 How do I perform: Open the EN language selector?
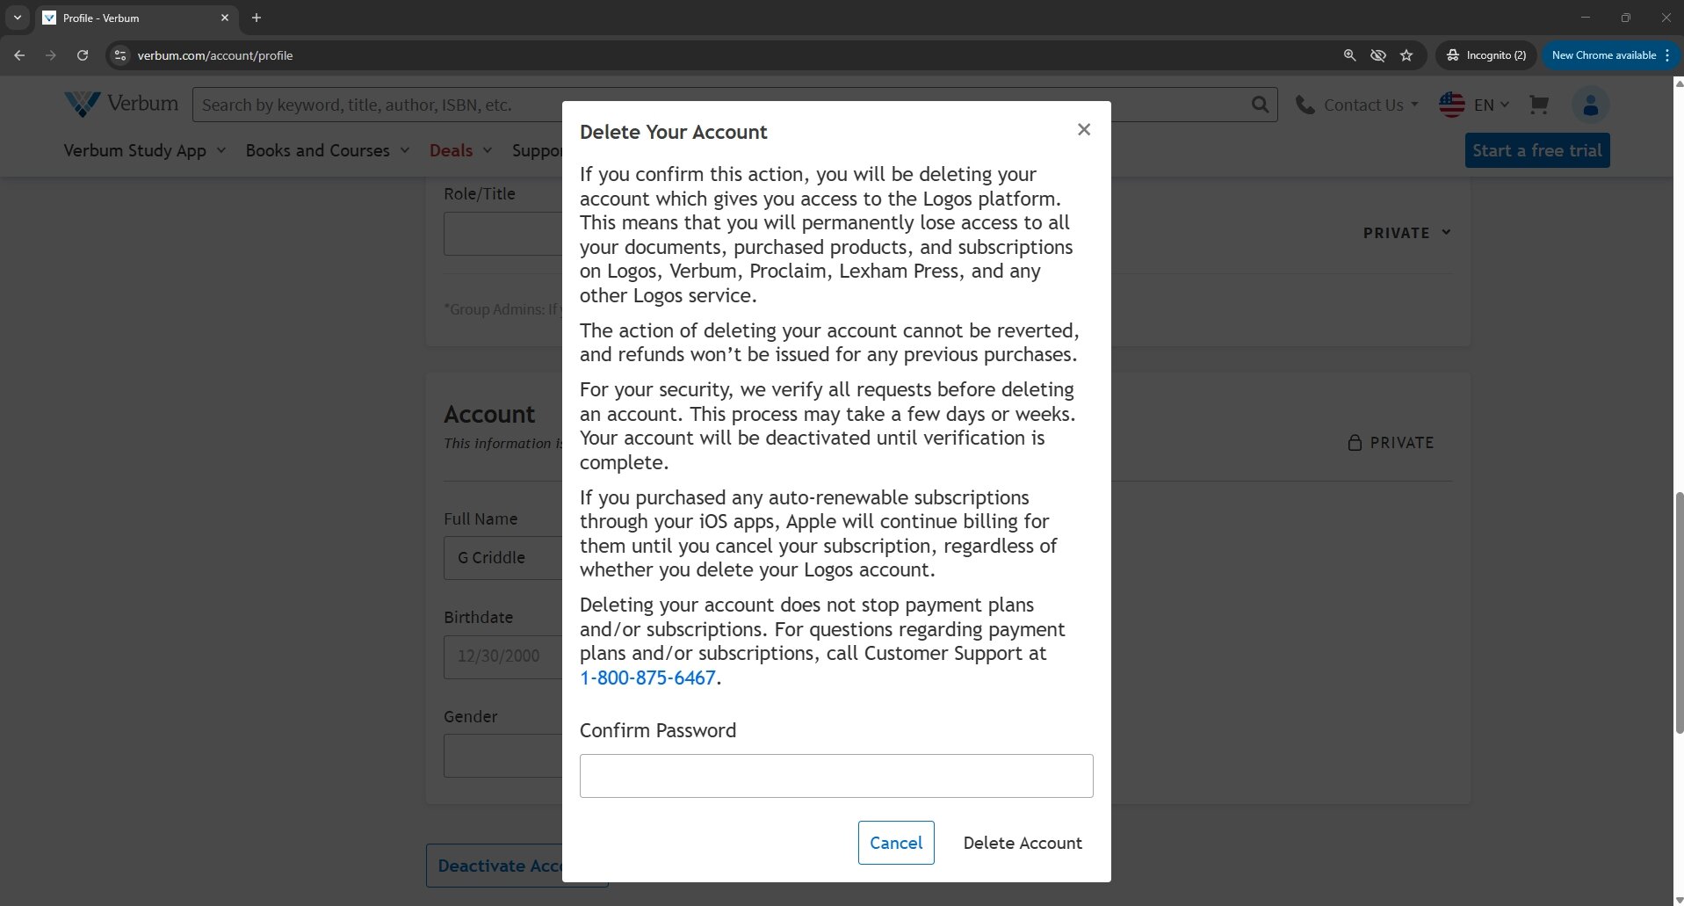point(1492,105)
